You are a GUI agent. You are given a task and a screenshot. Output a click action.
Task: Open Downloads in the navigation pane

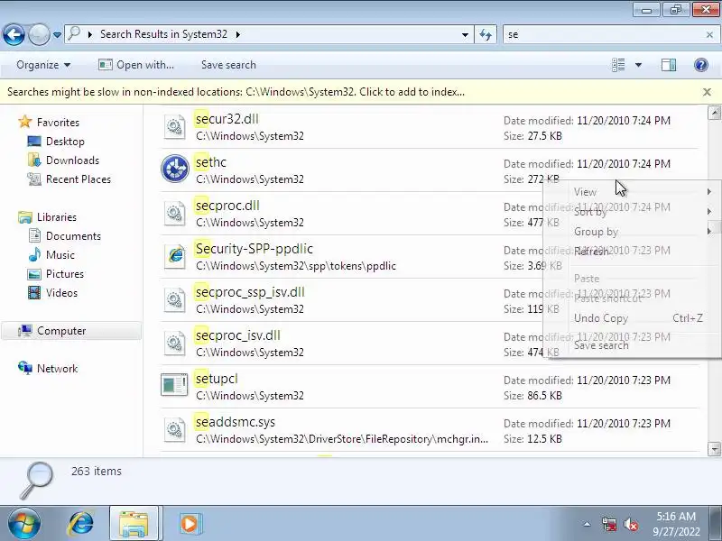pos(72,160)
